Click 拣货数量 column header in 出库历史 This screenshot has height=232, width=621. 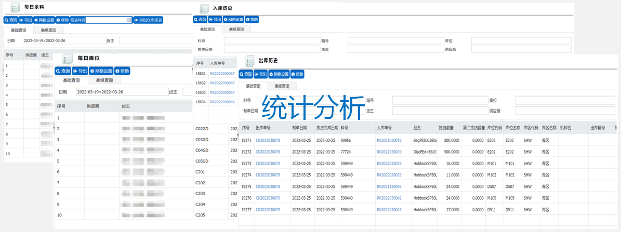pyautogui.click(x=447, y=128)
